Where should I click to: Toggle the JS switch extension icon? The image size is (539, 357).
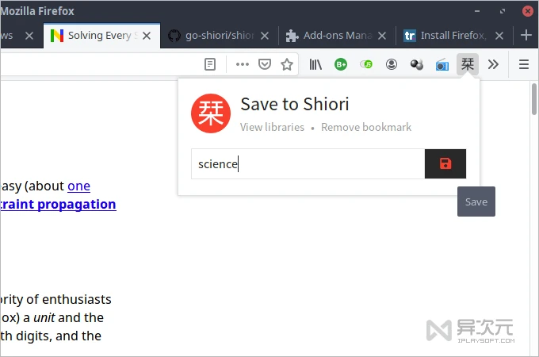(366, 64)
